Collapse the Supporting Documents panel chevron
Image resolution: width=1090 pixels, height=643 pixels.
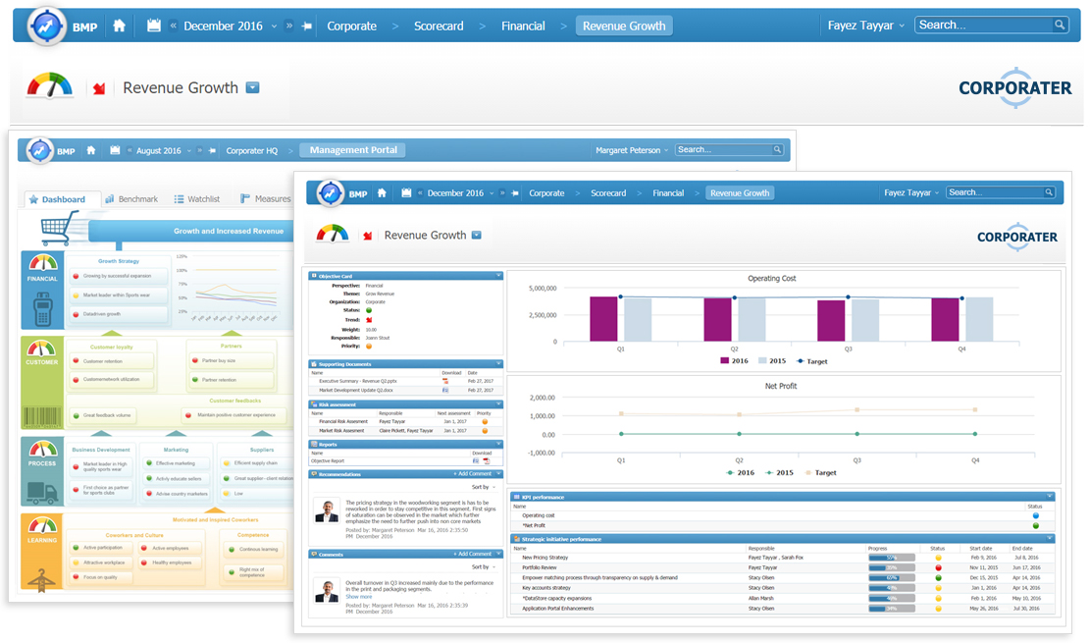click(x=498, y=363)
